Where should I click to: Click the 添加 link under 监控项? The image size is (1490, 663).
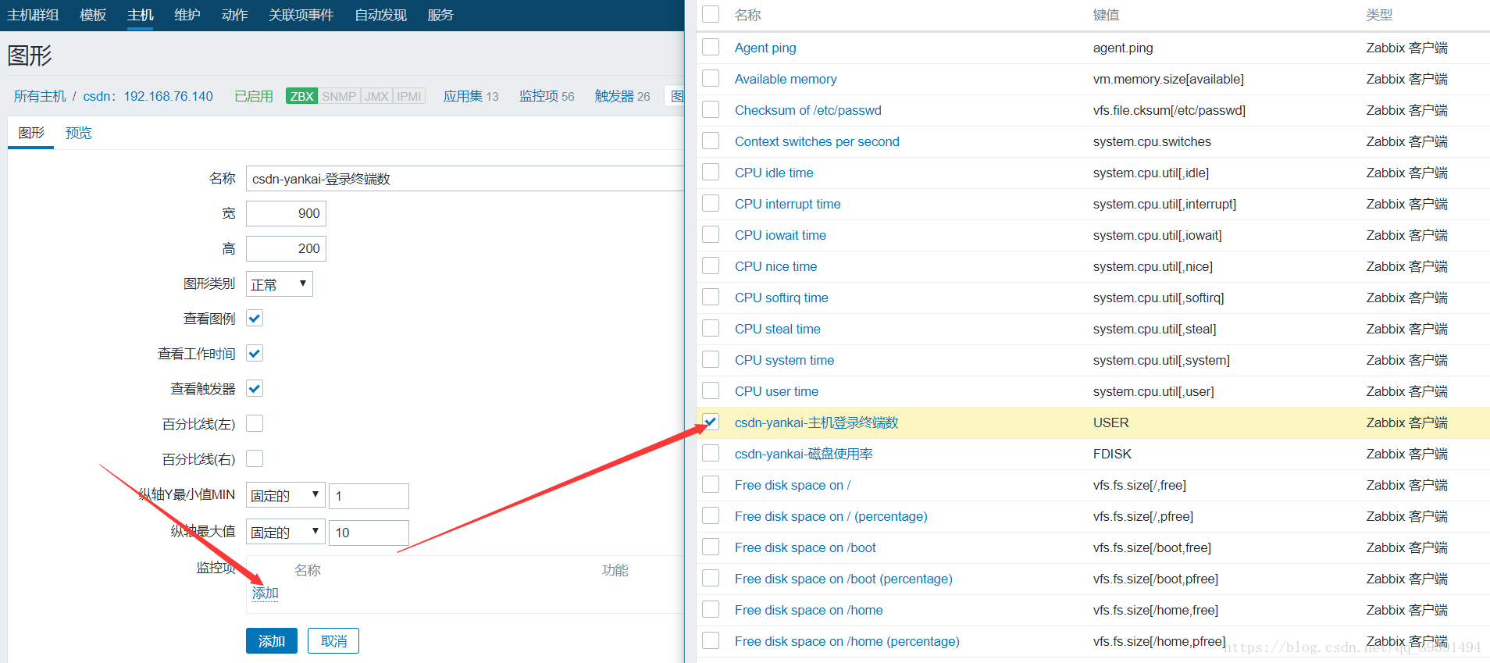(266, 593)
